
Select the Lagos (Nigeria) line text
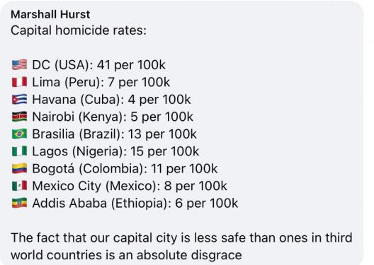coord(115,151)
